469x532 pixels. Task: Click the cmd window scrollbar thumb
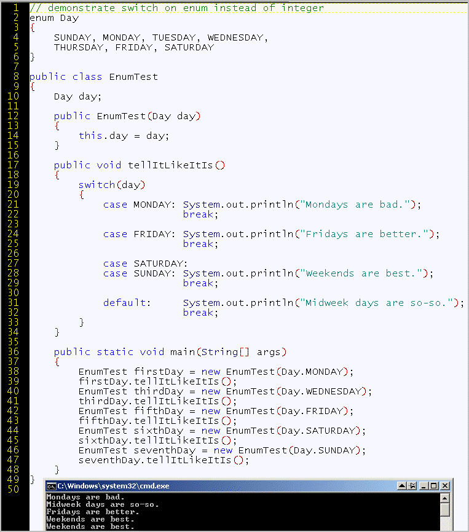click(x=445, y=509)
